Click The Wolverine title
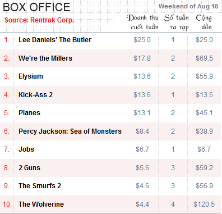 pyautogui.click(x=41, y=204)
